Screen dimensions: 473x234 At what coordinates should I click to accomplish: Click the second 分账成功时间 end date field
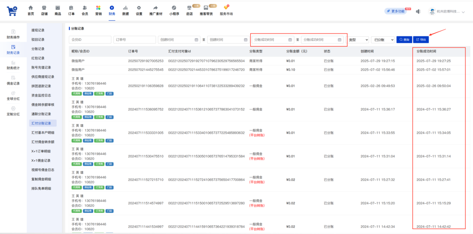[x=322, y=40]
